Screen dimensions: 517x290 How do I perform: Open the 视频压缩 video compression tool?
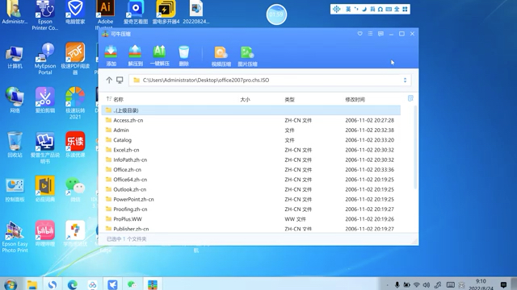click(221, 56)
